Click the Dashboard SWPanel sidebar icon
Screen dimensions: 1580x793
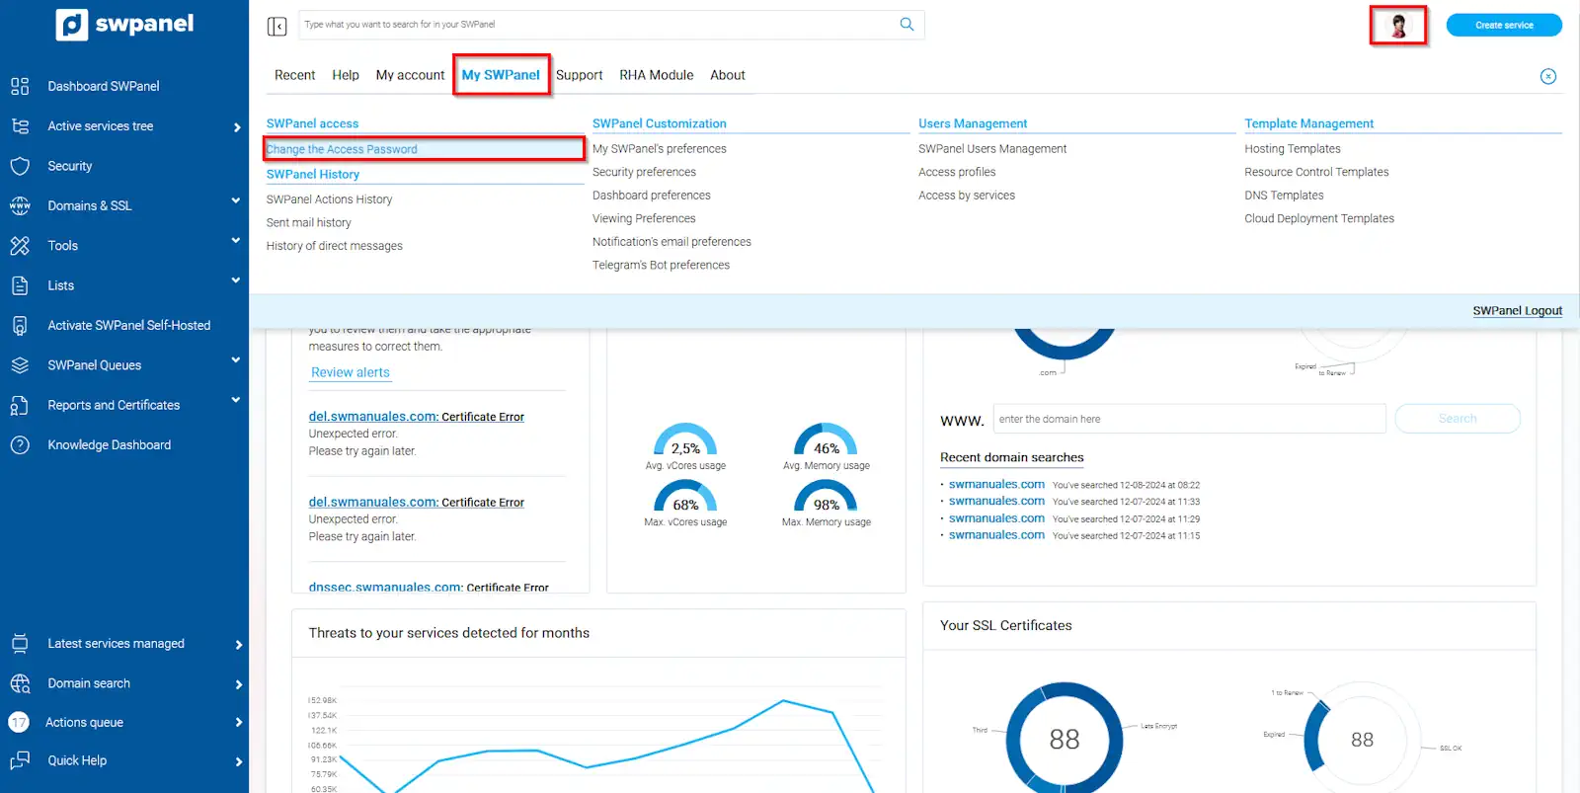point(20,86)
